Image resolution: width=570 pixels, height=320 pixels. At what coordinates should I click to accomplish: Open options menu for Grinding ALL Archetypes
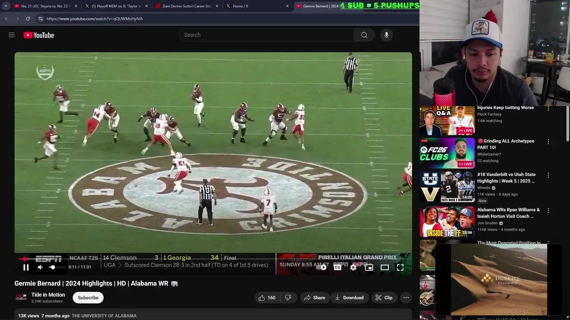[548, 142]
